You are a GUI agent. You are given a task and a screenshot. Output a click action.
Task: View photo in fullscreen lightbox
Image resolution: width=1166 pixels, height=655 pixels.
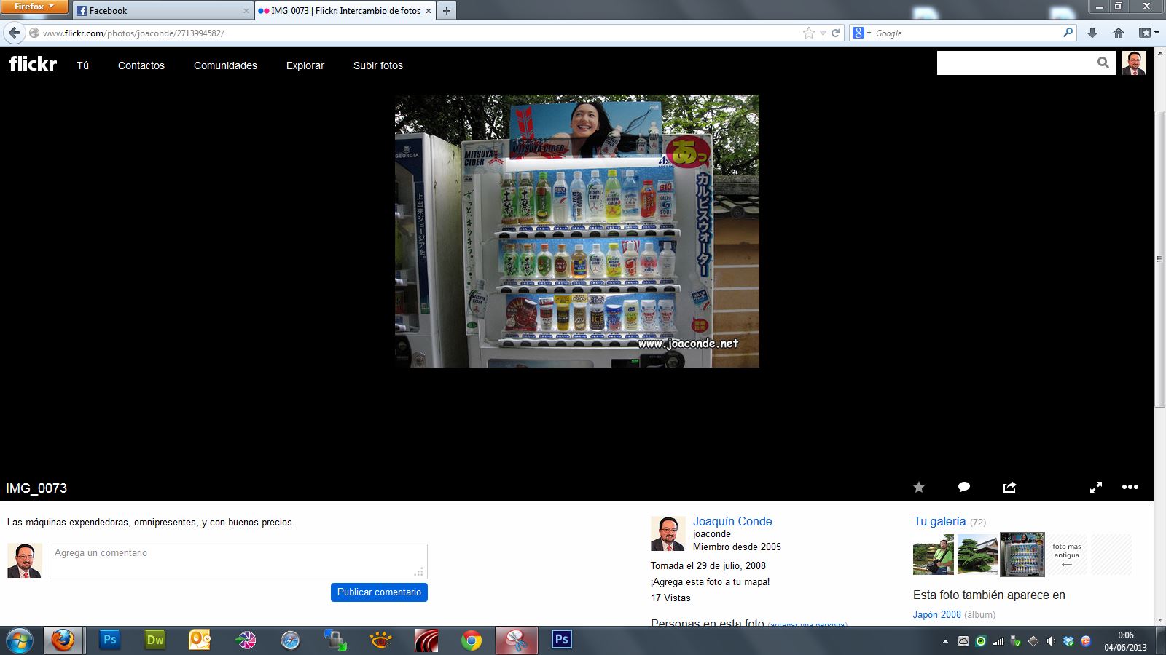[1095, 488]
